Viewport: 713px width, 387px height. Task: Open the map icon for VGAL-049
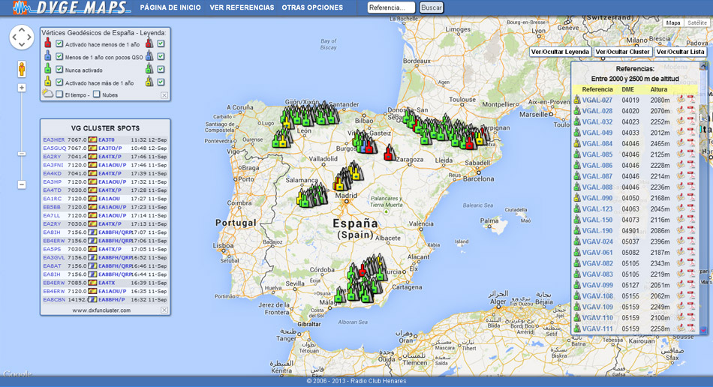pos(681,133)
